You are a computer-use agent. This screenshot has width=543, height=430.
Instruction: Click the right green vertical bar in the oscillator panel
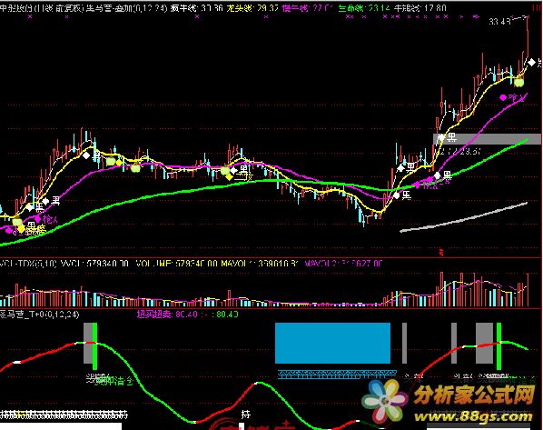click(x=499, y=346)
